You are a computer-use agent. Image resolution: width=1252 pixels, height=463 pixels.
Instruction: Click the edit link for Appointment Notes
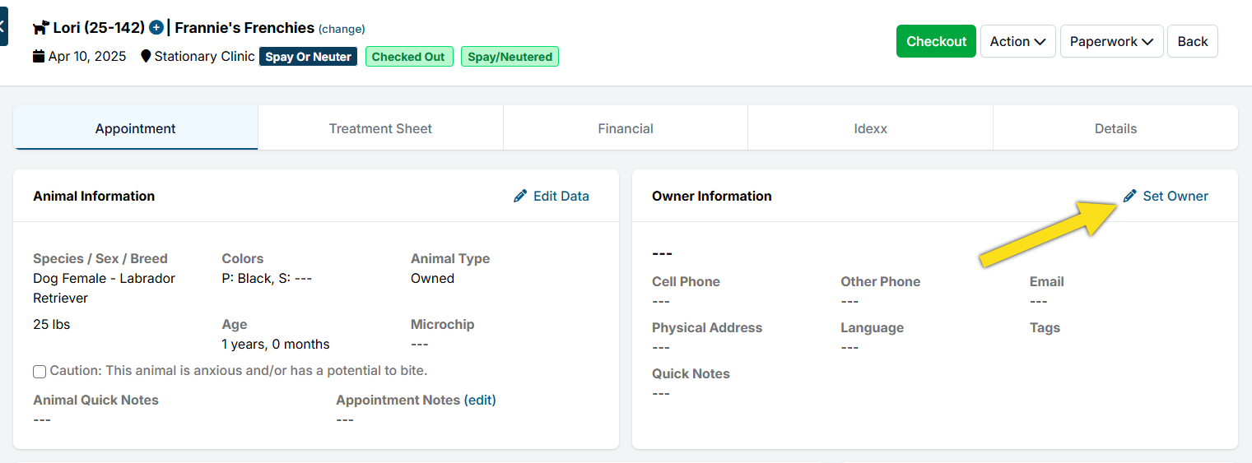480,400
